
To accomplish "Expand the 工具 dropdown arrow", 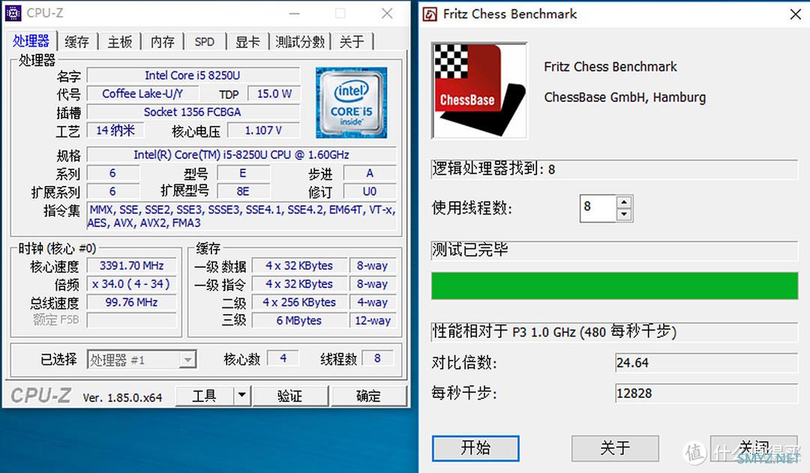I will tap(241, 396).
